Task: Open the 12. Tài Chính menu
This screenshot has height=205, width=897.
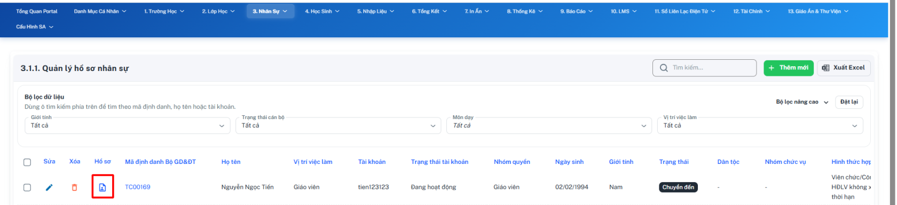Action: click(751, 11)
